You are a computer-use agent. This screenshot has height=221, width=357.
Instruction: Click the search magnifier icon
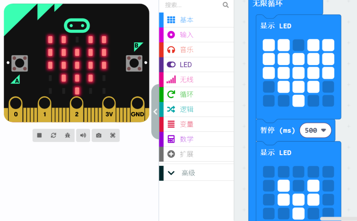coord(225,5)
